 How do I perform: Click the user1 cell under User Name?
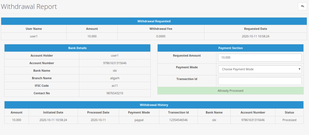tap(34, 36)
